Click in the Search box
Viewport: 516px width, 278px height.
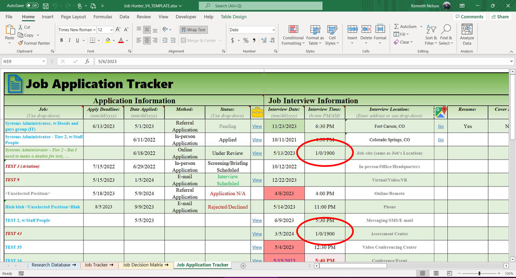click(261, 6)
